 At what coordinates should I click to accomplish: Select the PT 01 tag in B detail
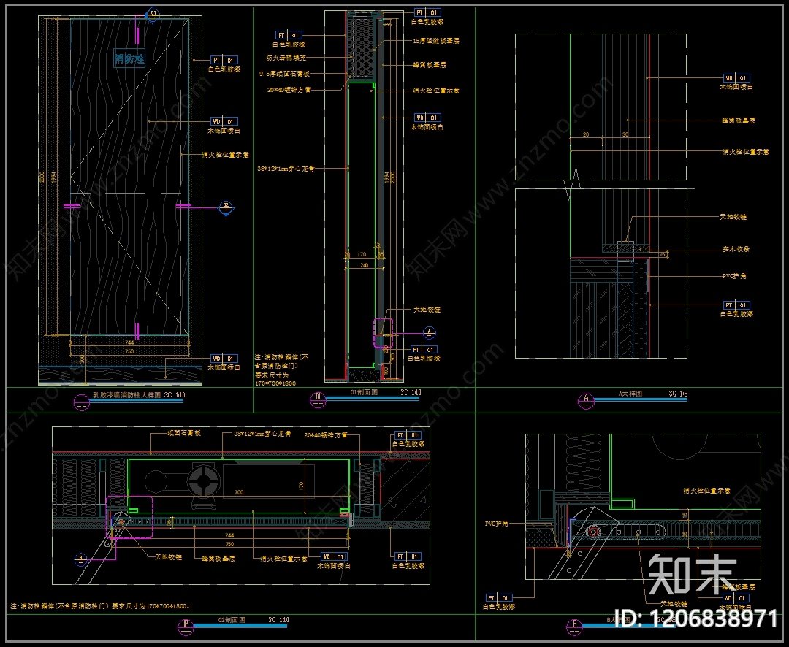coord(499,597)
